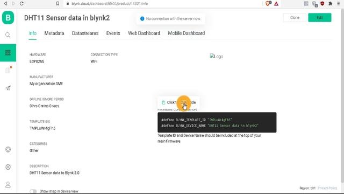Click the categories value Other

click(x=34, y=151)
